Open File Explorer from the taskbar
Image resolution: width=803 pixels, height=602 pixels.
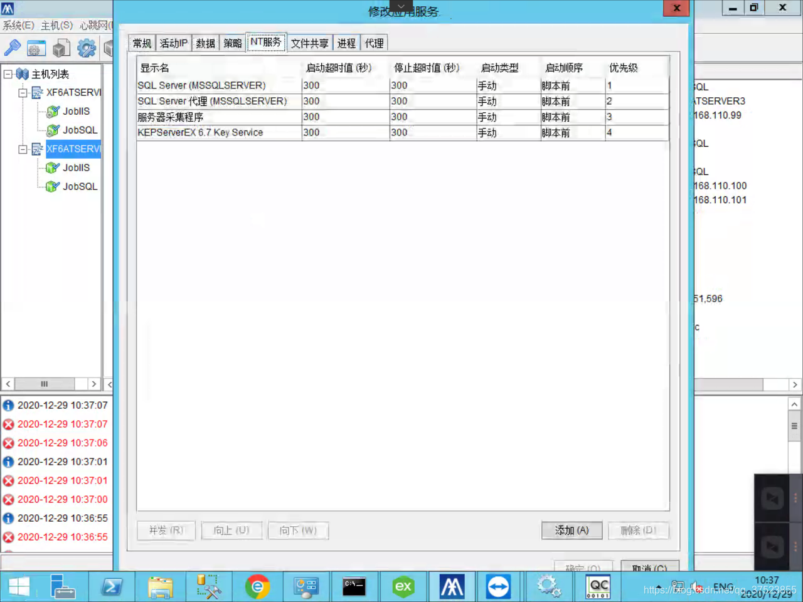click(160, 587)
